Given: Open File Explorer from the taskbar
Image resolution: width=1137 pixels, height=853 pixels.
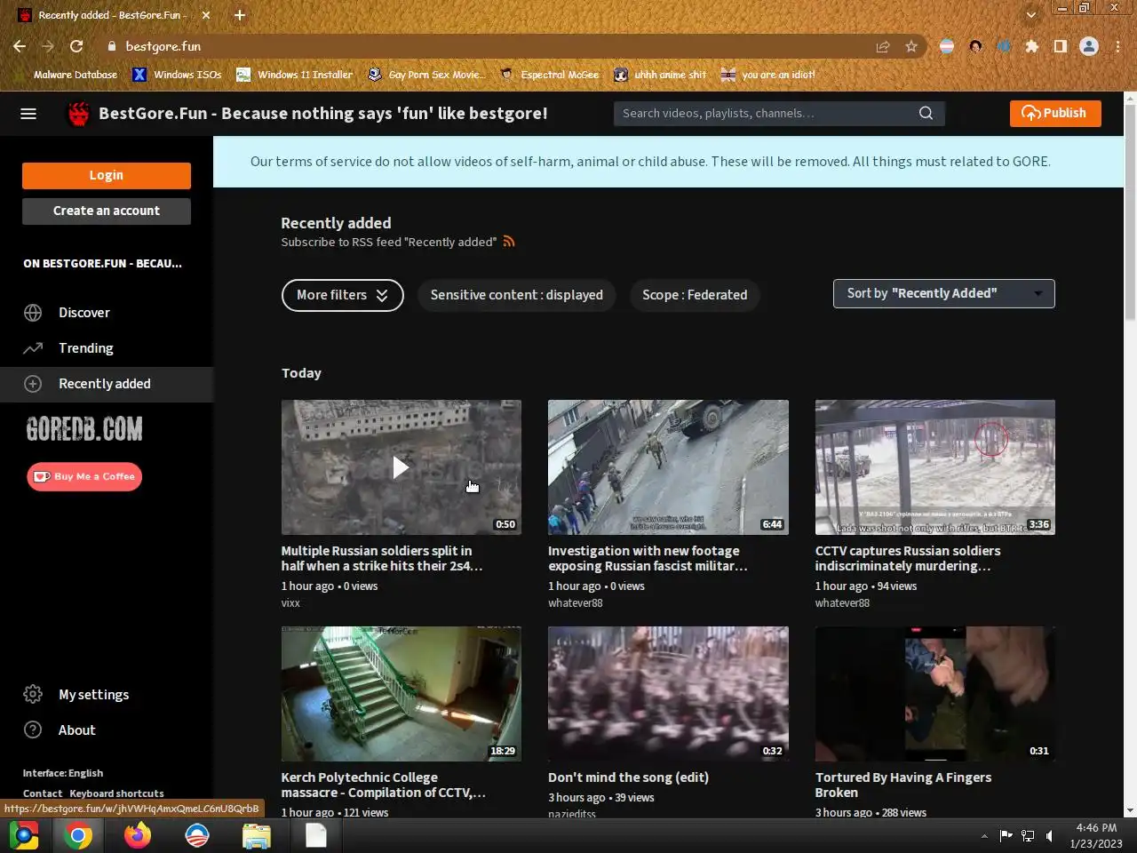Looking at the screenshot, I should 257,835.
